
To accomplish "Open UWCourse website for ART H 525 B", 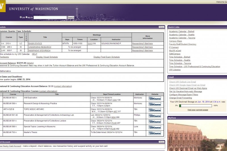I will pyautogui.click(x=155, y=110).
